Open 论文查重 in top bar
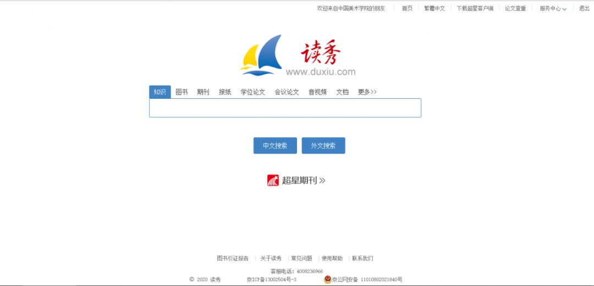The height and width of the screenshot is (286, 594). [515, 8]
